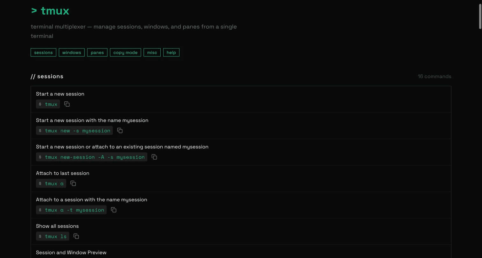482x258 pixels.
Task: Open the "help" section
Action: (x=171, y=52)
